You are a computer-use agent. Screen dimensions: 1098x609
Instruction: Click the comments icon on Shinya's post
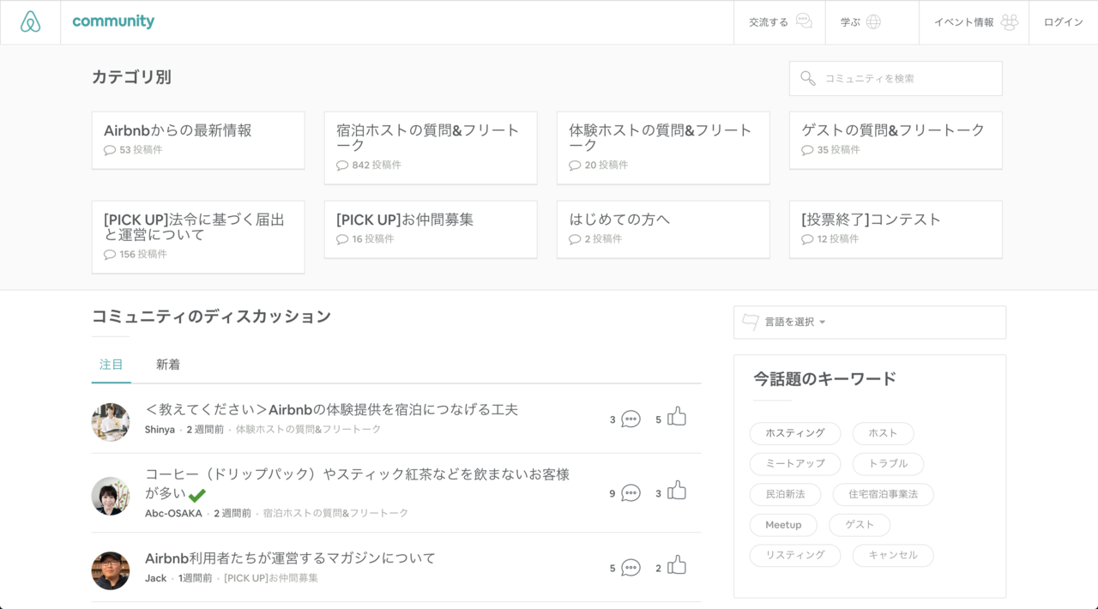(630, 419)
